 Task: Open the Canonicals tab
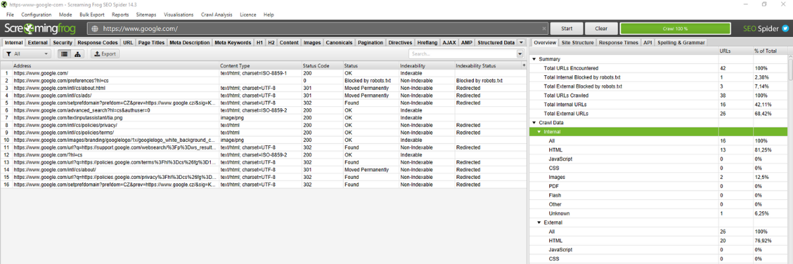point(339,42)
